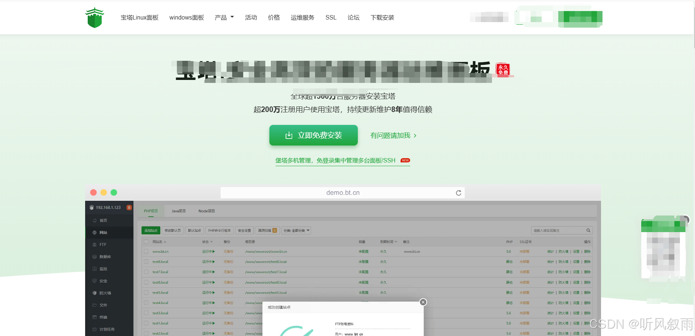Click the 立即免费安装 button
695x336 pixels.
pos(314,135)
